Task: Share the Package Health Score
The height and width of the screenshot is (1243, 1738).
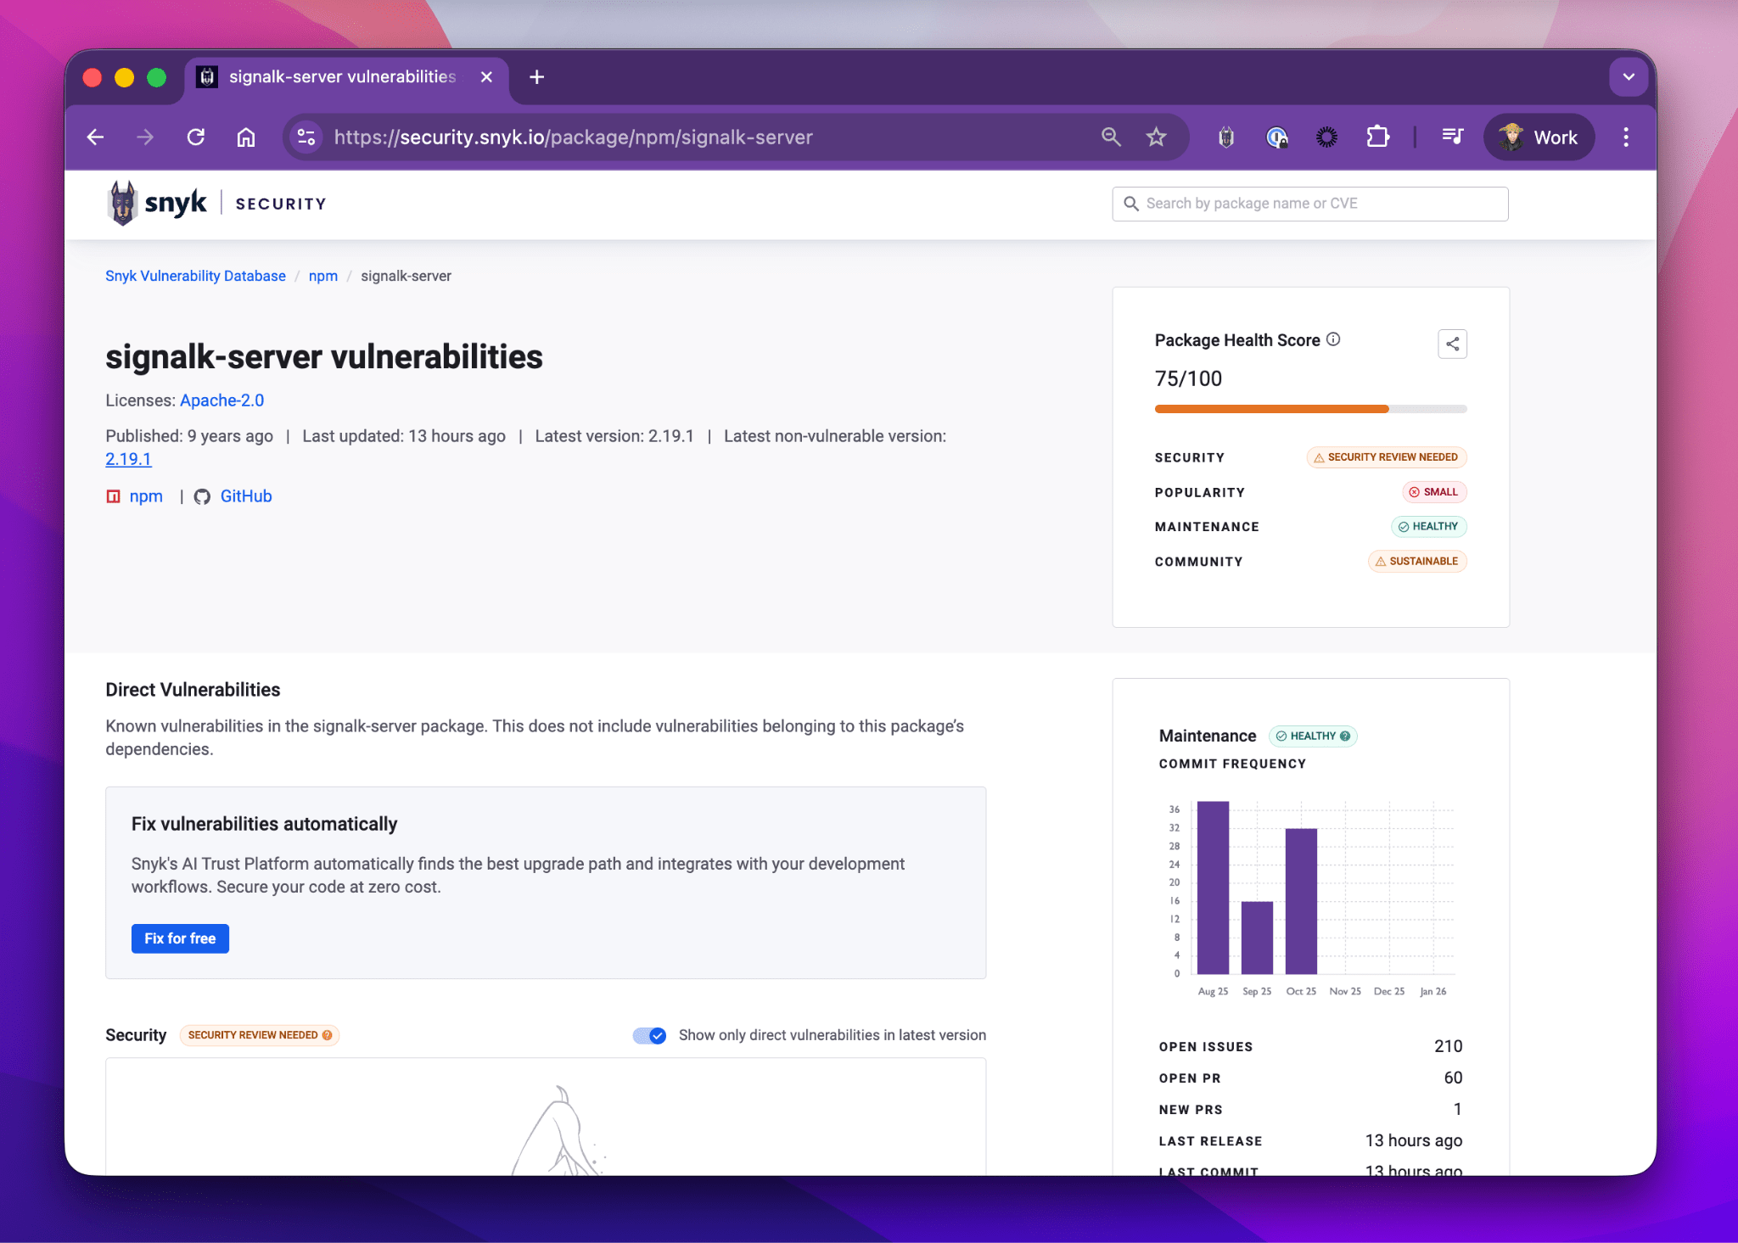Action: coord(1453,344)
